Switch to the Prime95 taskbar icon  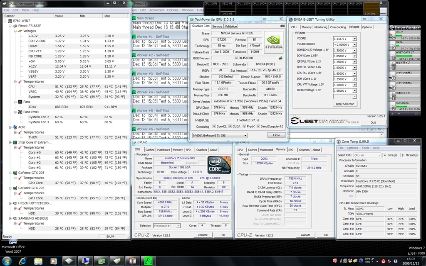(x=147, y=261)
